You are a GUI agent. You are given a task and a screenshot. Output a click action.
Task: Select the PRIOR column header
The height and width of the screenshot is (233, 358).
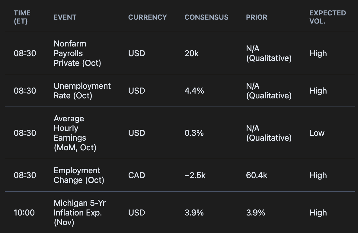pos(256,17)
